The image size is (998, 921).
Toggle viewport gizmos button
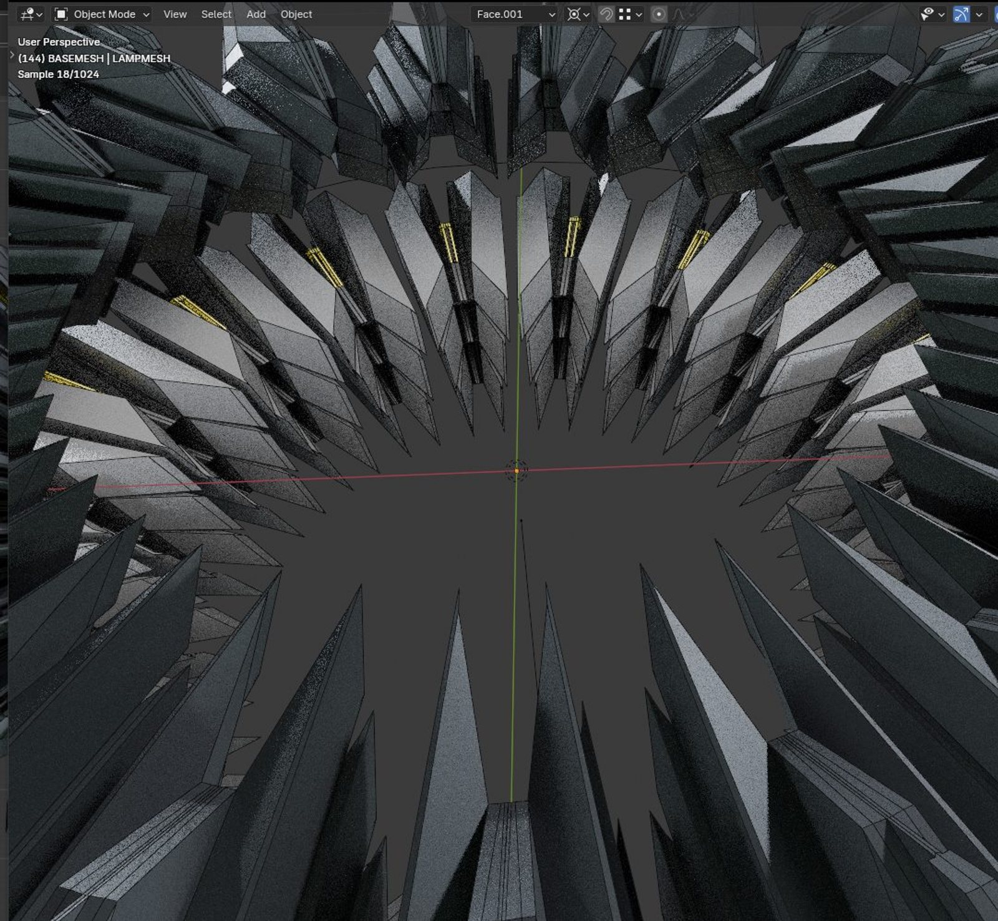(961, 14)
